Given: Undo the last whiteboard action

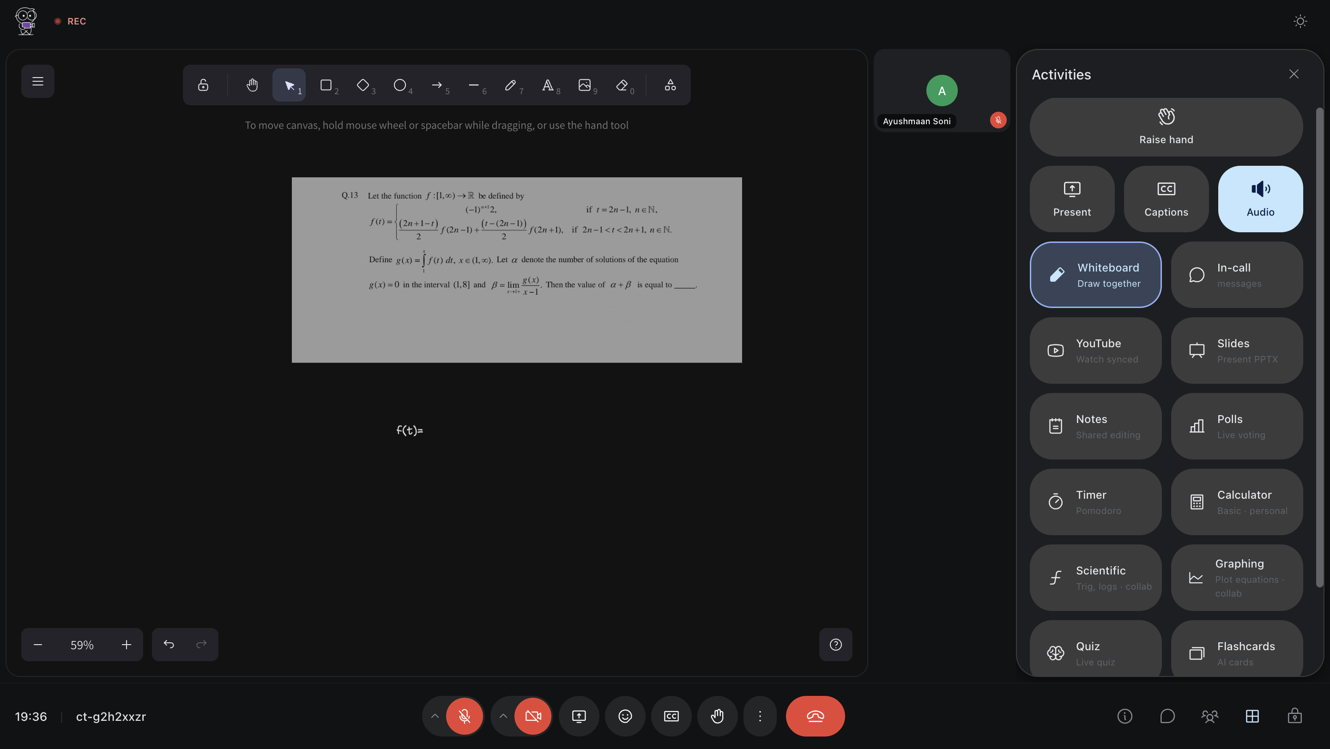Looking at the screenshot, I should tap(169, 644).
